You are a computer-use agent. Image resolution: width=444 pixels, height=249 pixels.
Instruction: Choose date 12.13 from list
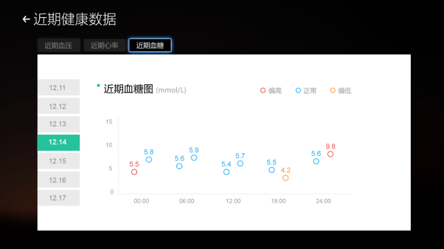(58, 124)
